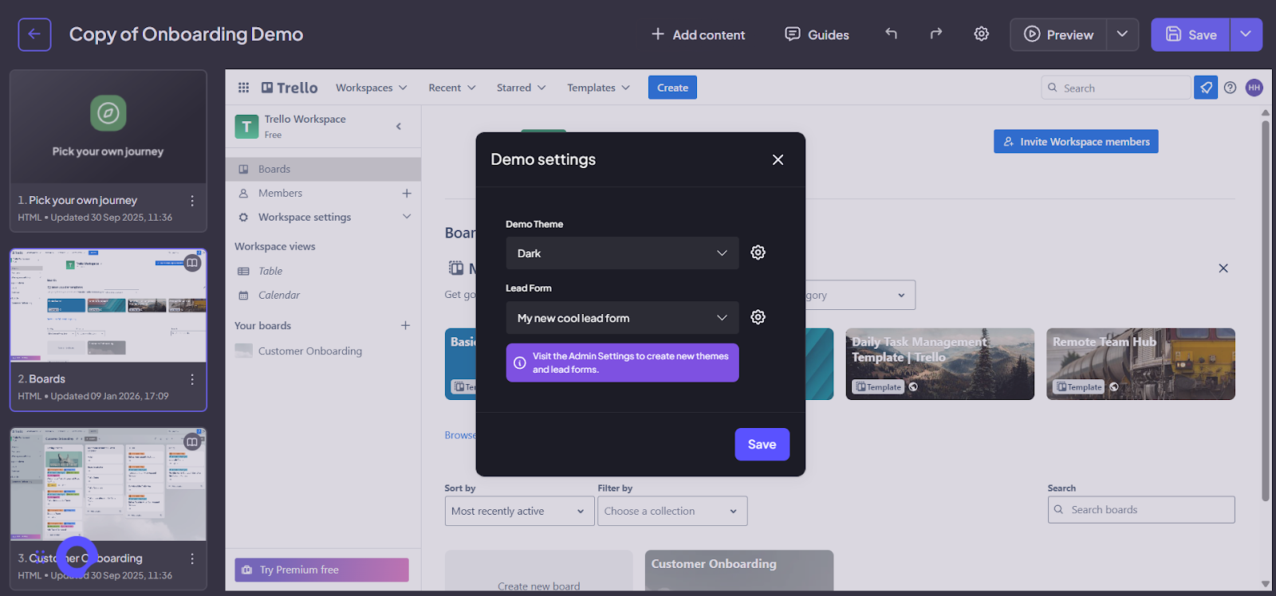Viewport: 1276px width, 596px height.
Task: Open Templates dropdown in Trello header
Action: [x=598, y=88]
